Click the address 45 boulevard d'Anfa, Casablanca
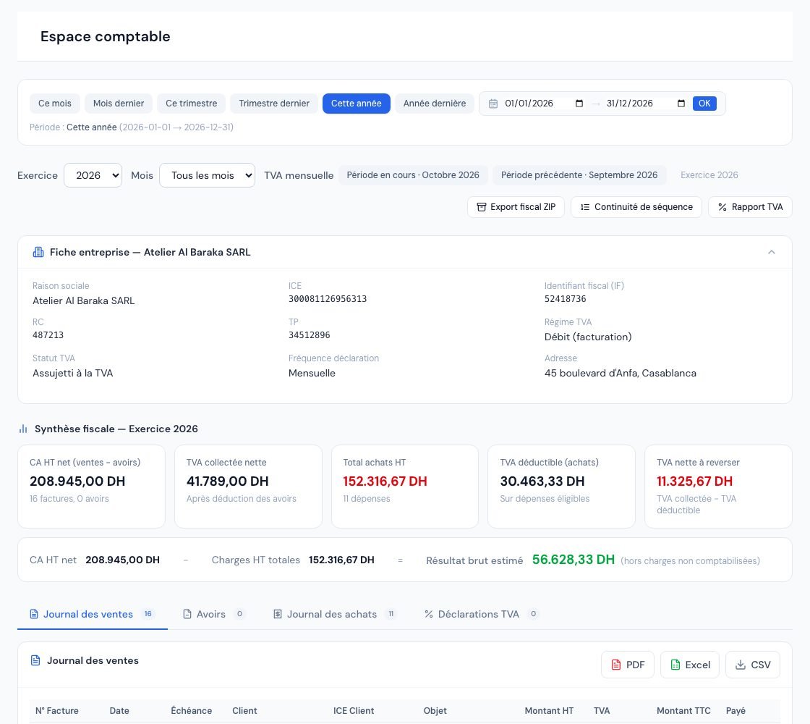810x724 pixels. [621, 374]
